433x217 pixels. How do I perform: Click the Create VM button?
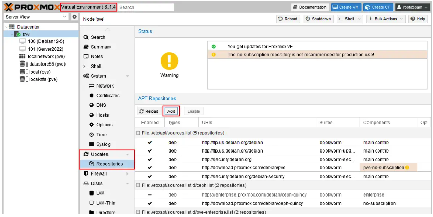pyautogui.click(x=347, y=7)
